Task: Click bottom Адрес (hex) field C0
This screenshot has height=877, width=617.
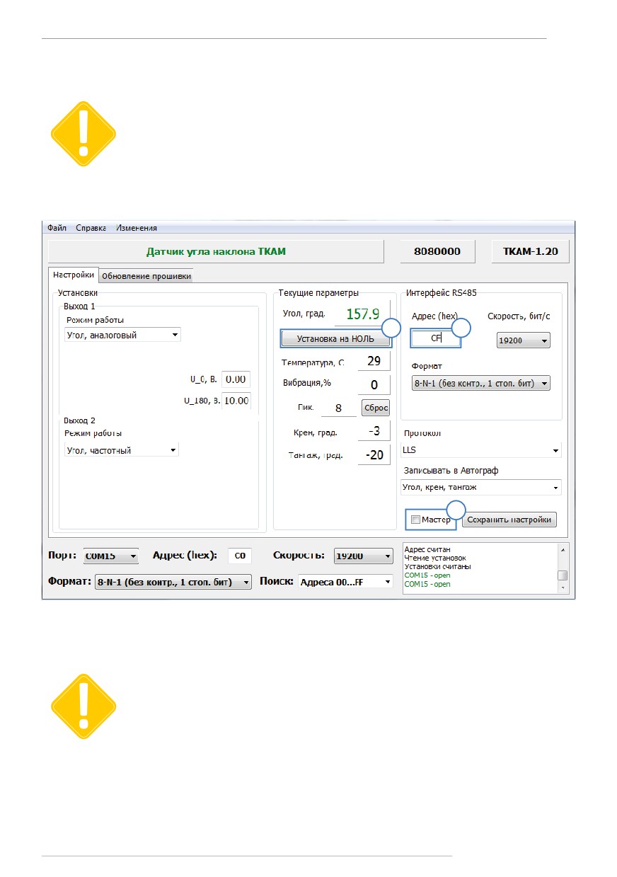Action: [x=240, y=556]
